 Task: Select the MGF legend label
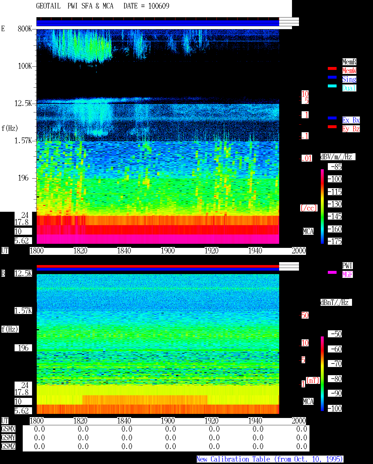(347, 274)
